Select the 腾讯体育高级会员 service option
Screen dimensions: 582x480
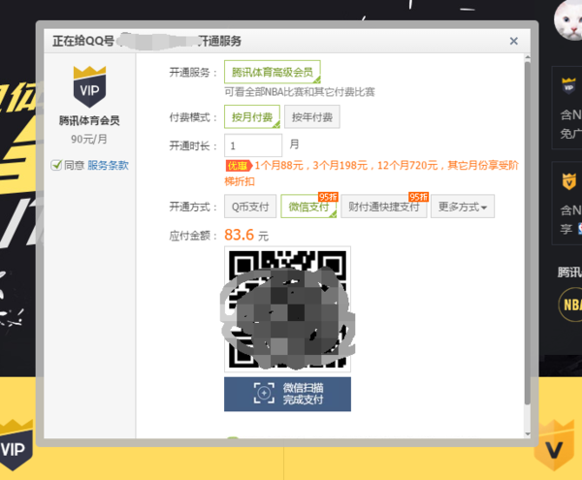tap(273, 72)
